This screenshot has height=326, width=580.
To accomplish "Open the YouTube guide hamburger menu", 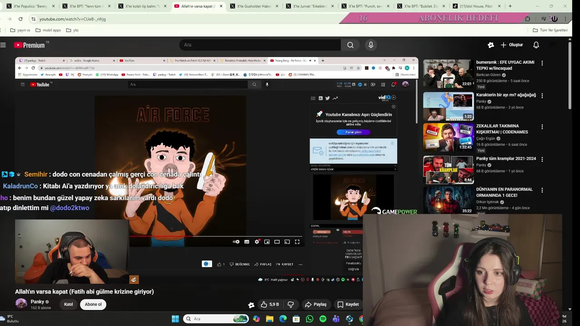I will [x=3, y=45].
